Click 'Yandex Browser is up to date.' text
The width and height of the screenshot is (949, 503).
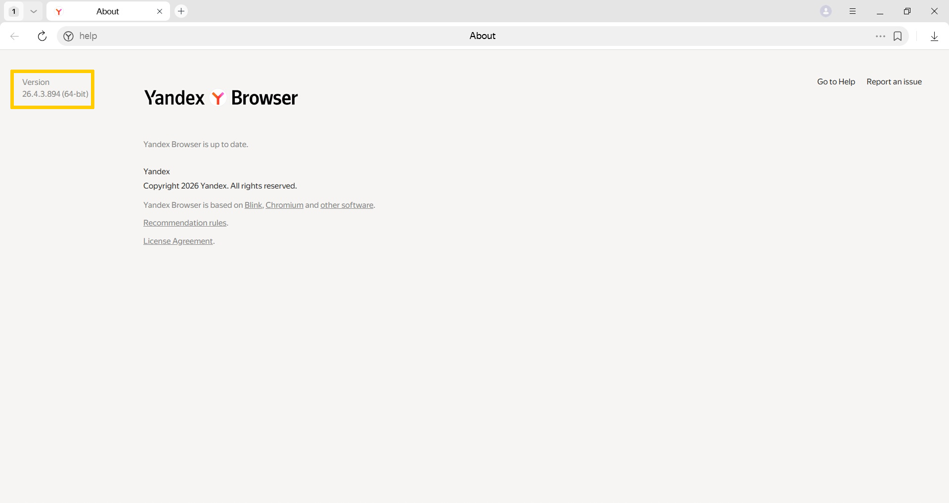(196, 145)
